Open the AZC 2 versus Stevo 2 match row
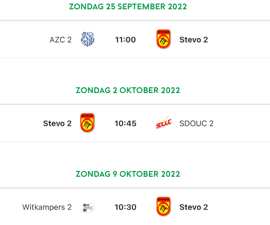This screenshot has height=225, width=270. (135, 40)
